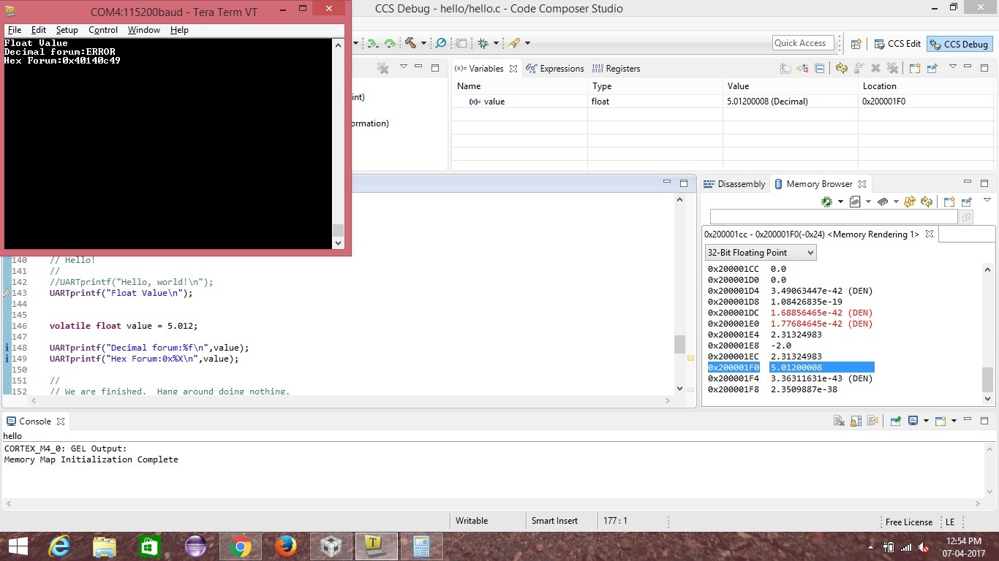The image size is (999, 561).
Task: Select the Disassembly tab
Action: (x=734, y=184)
